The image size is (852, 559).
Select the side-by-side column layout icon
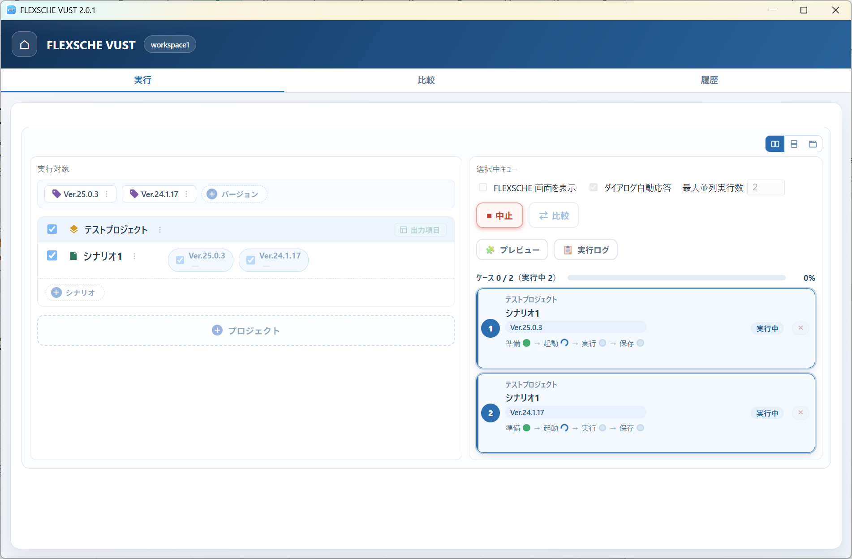point(775,144)
